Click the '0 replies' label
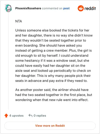The image size is (100, 134). (40, 116)
